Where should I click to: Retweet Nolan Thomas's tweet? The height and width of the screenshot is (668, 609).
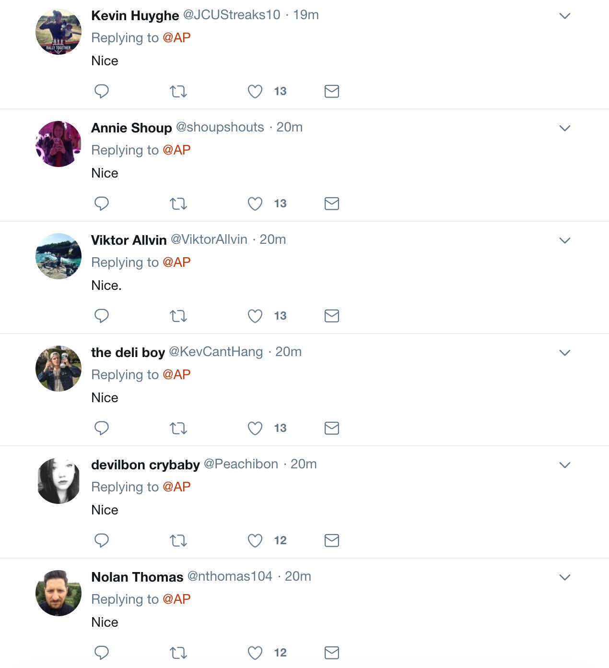178,653
